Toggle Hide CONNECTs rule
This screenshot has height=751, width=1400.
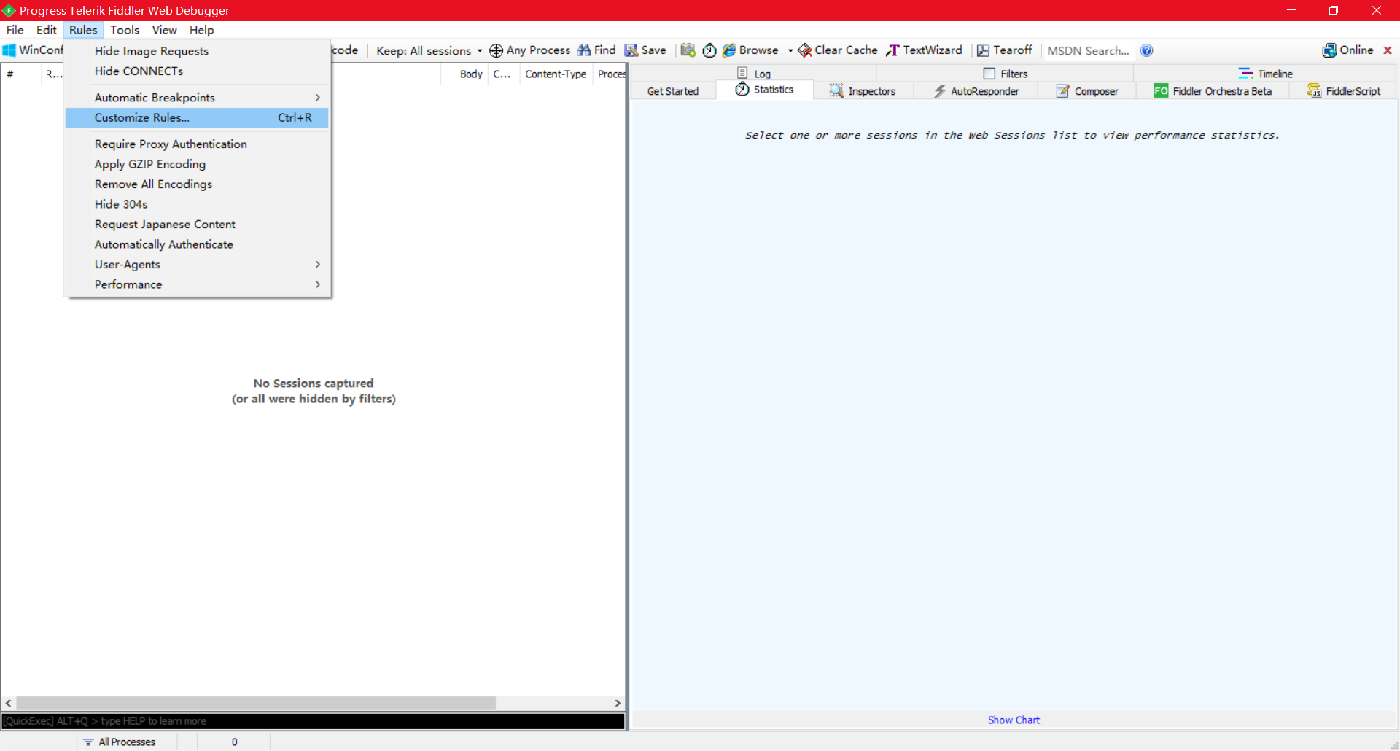(x=197, y=71)
